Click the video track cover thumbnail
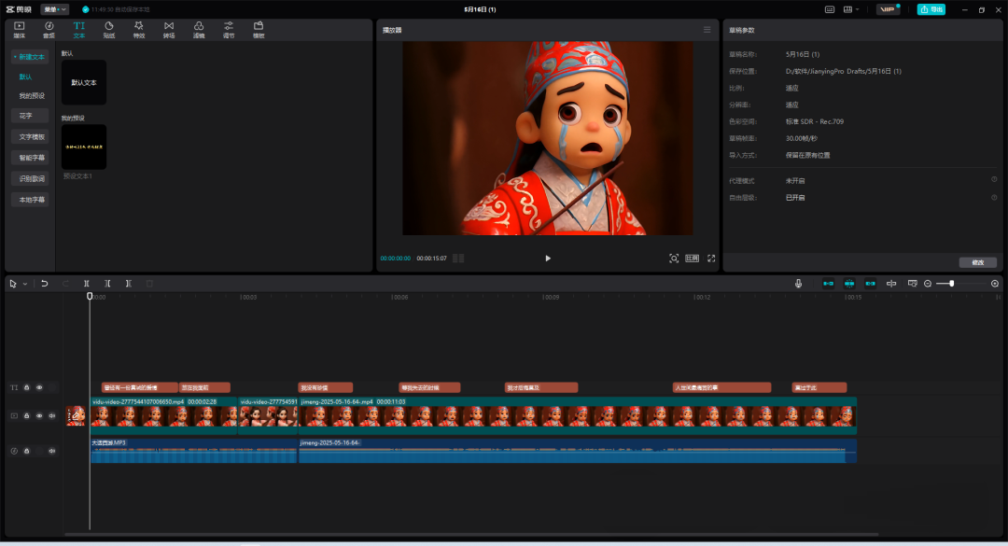 76,416
